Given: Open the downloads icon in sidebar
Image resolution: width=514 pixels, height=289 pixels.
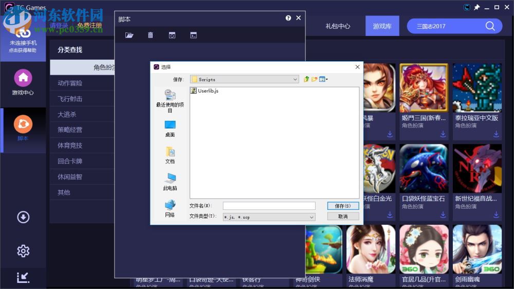Looking at the screenshot, I should (x=23, y=217).
